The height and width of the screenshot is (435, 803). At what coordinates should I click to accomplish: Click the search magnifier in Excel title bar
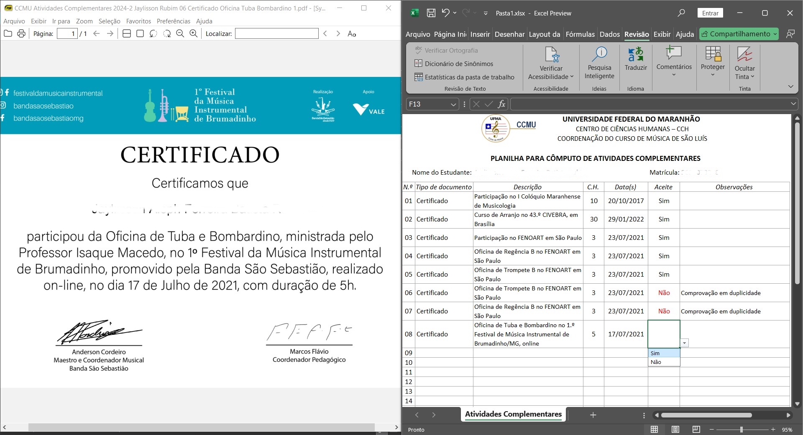pyautogui.click(x=681, y=13)
